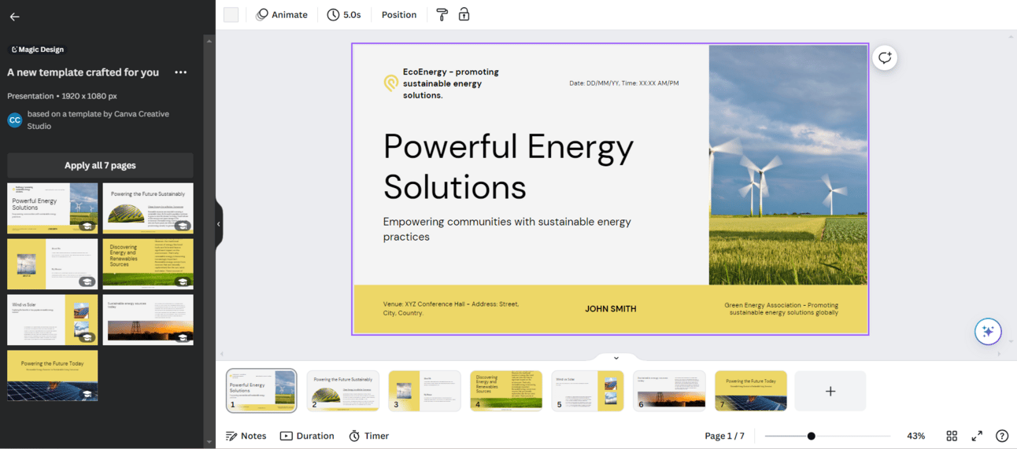
Task: Open page 2 in the filmstrip
Action: click(343, 391)
